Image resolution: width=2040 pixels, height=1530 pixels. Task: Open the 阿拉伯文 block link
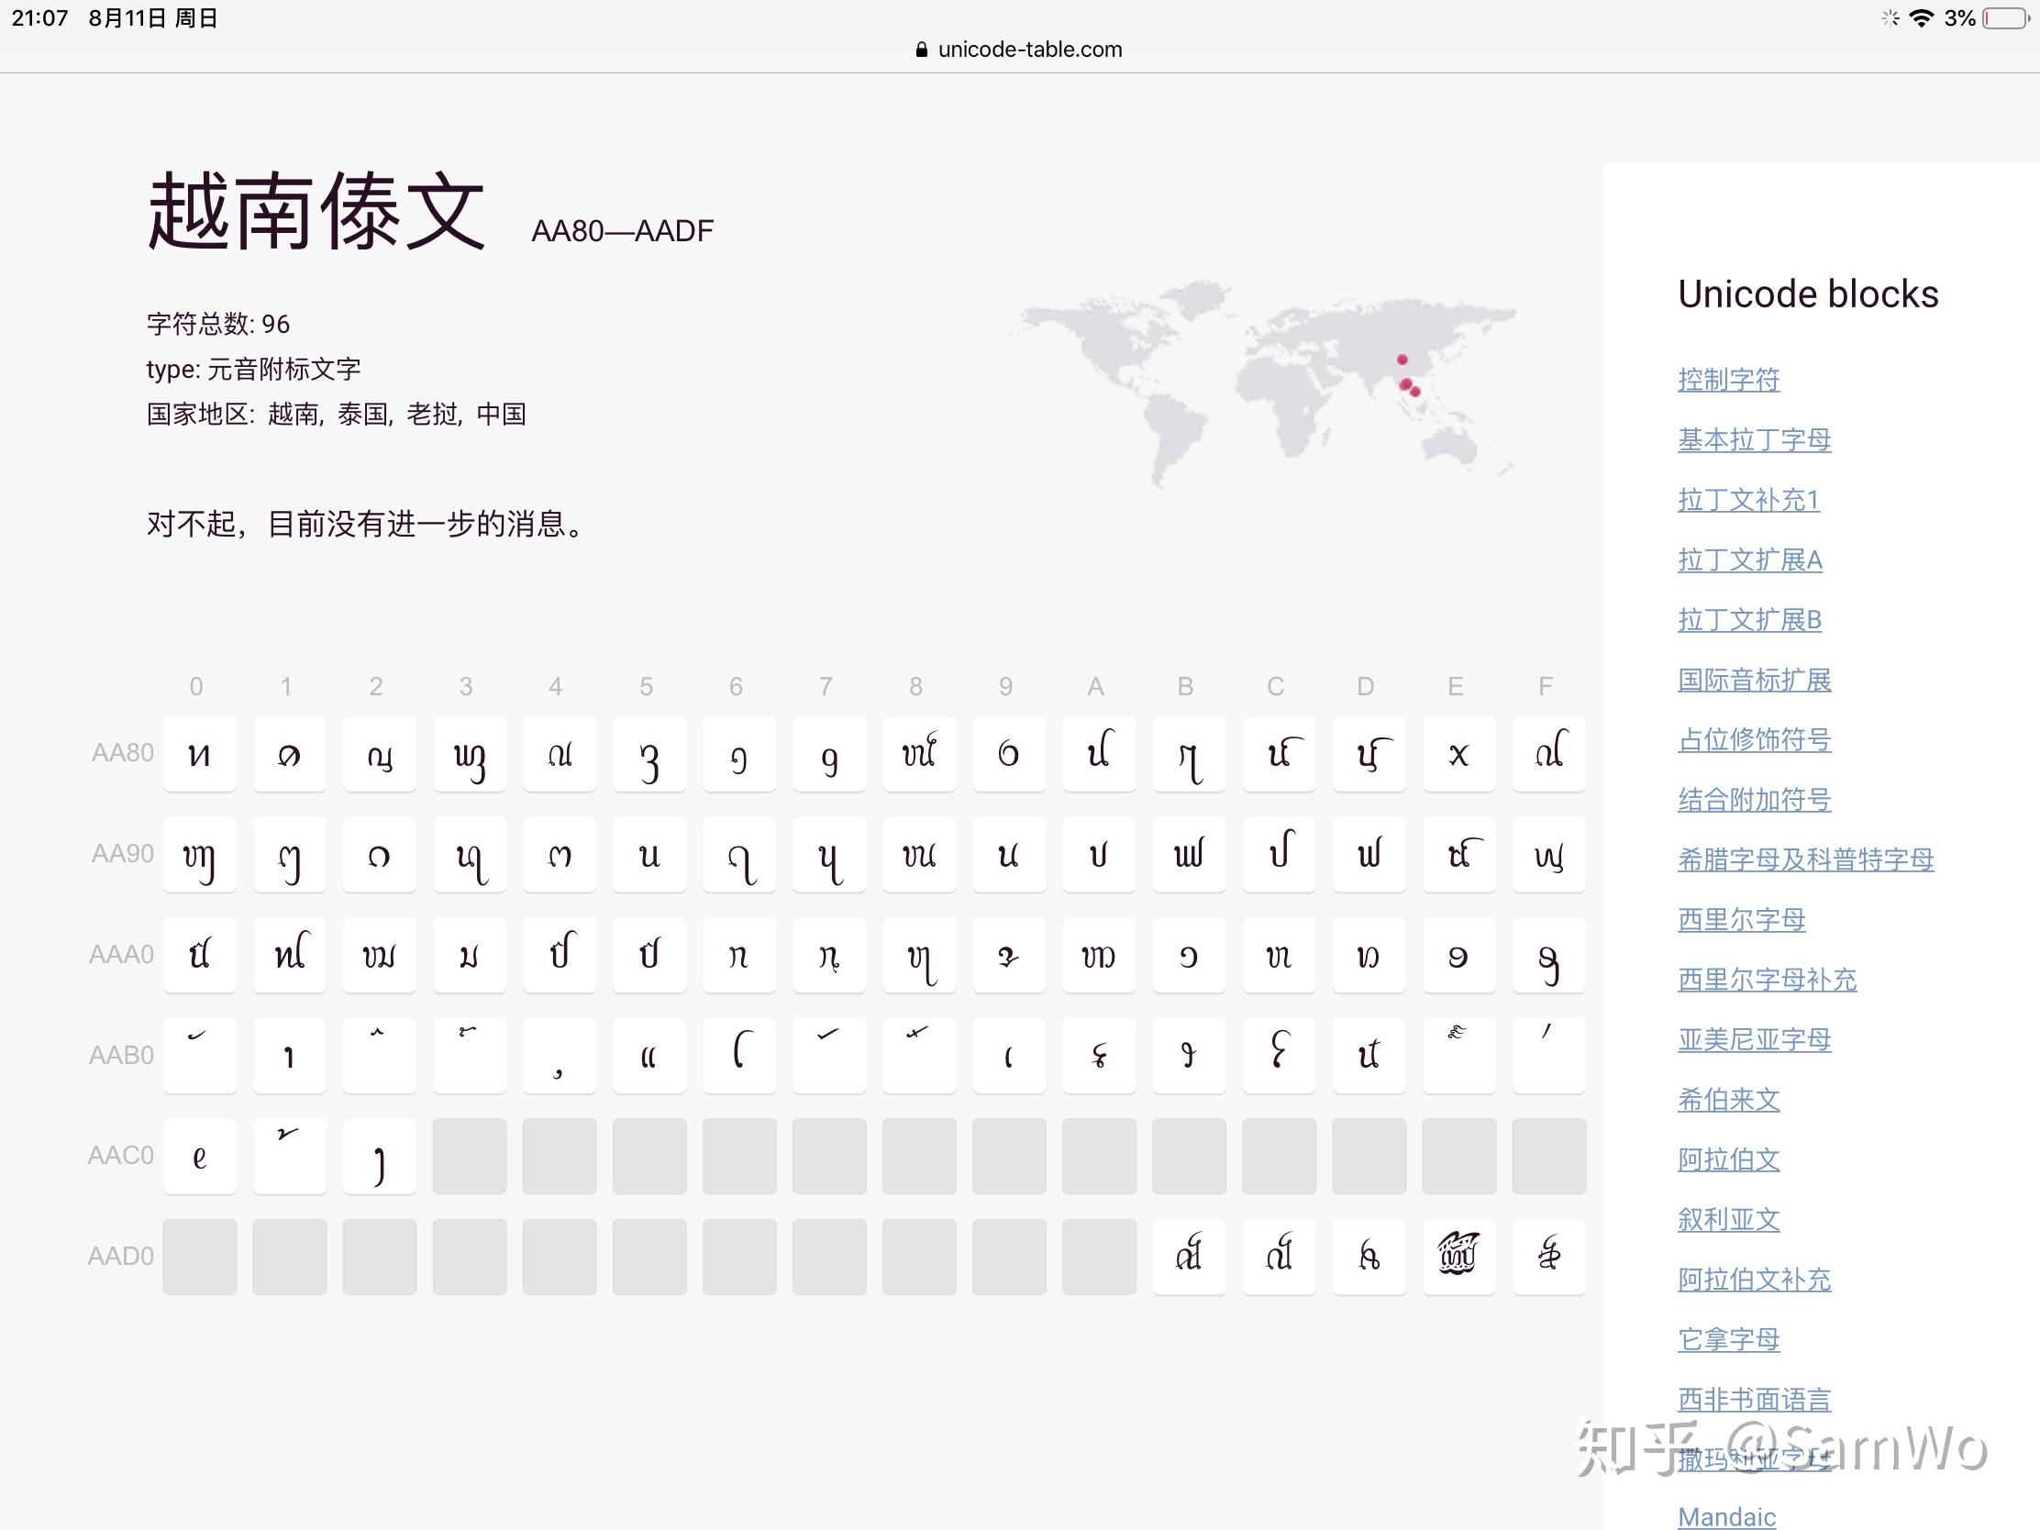point(1728,1159)
